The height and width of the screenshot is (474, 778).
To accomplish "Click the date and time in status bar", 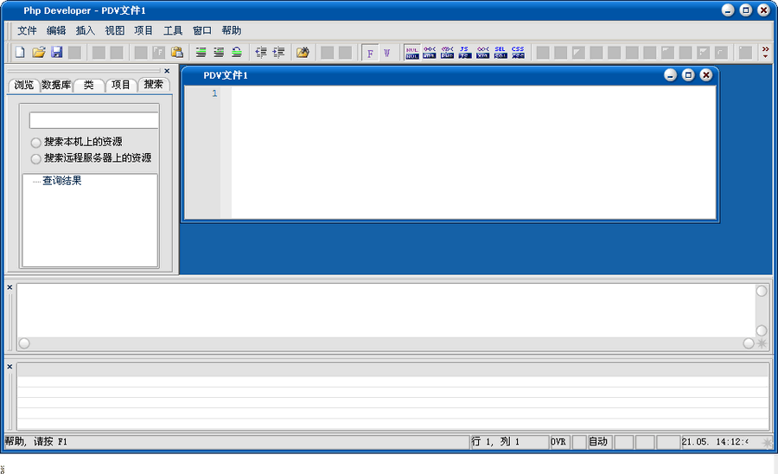I will [x=716, y=442].
